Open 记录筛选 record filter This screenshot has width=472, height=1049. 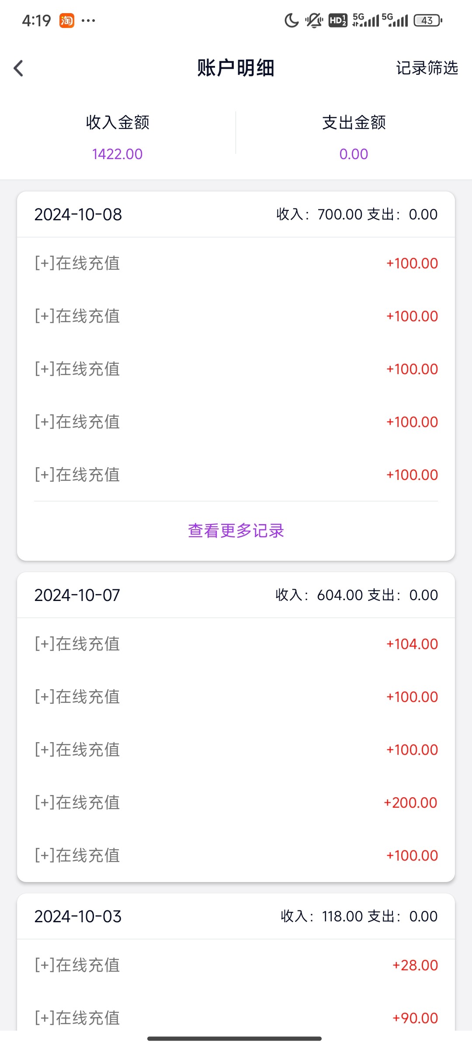[427, 68]
